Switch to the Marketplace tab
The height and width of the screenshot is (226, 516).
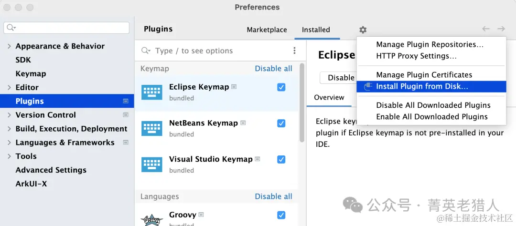click(267, 30)
